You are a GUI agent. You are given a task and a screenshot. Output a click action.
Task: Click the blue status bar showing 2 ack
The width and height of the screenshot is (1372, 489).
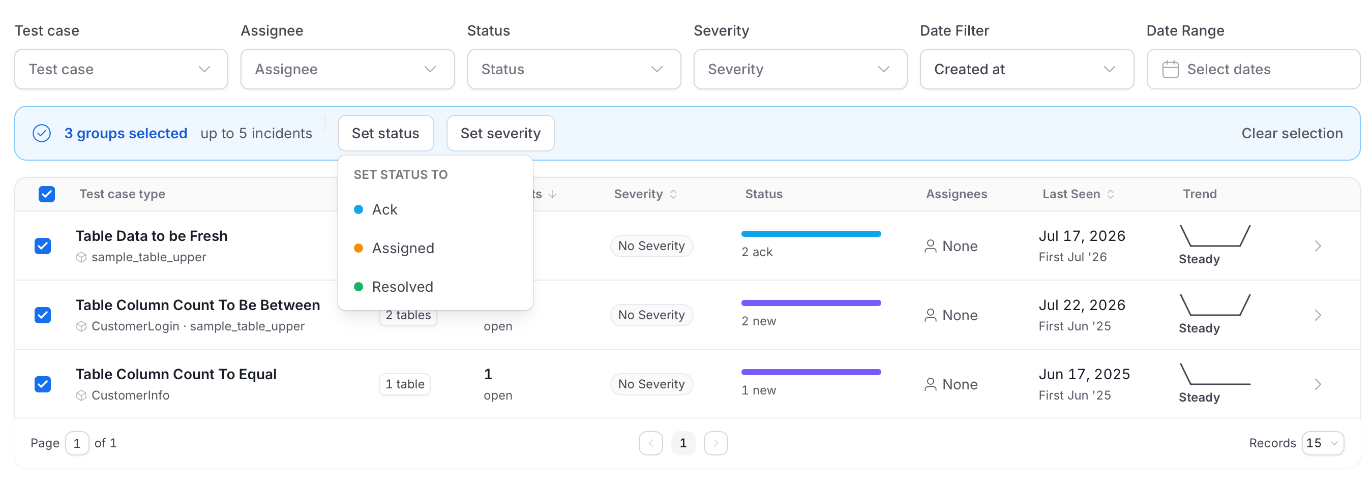pyautogui.click(x=811, y=234)
